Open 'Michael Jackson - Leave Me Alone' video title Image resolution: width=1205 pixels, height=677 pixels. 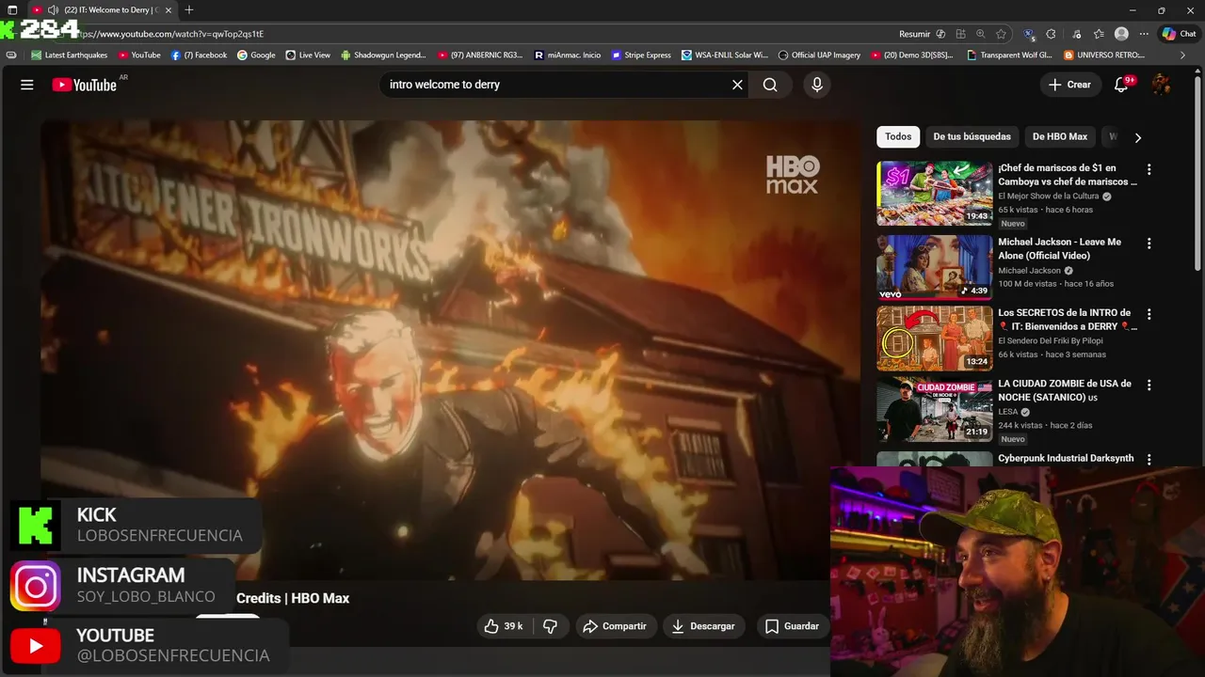(1059, 248)
